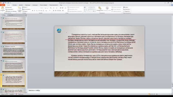The width and height of the screenshot is (173, 97).
Task: Open the Выделить select dropdown
Action: coord(127,11)
